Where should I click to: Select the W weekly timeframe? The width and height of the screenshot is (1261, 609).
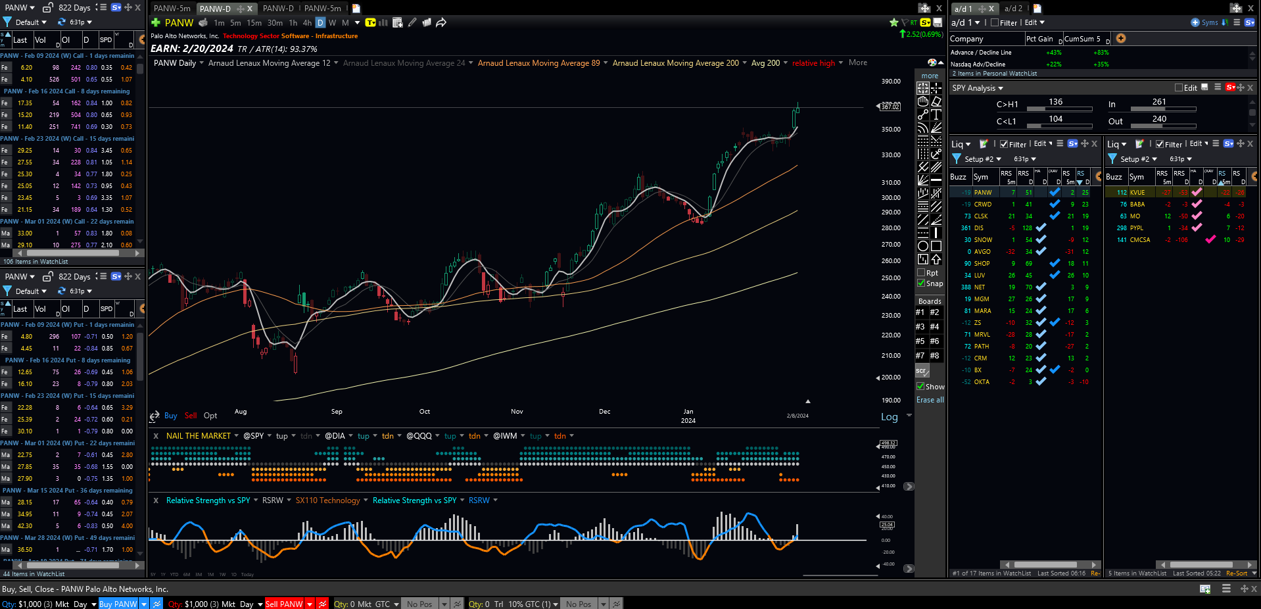332,22
